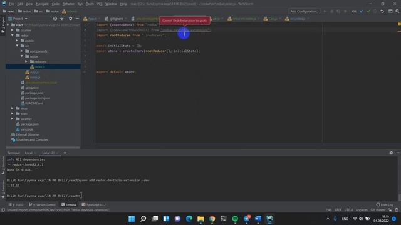
Task: Expand the counter folder in tree
Action: pos(13,30)
